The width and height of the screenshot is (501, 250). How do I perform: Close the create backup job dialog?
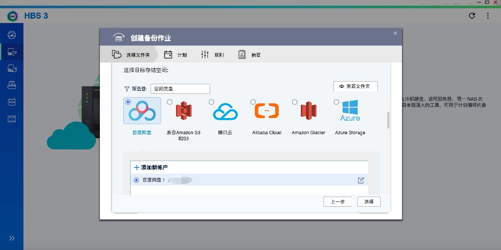395,33
